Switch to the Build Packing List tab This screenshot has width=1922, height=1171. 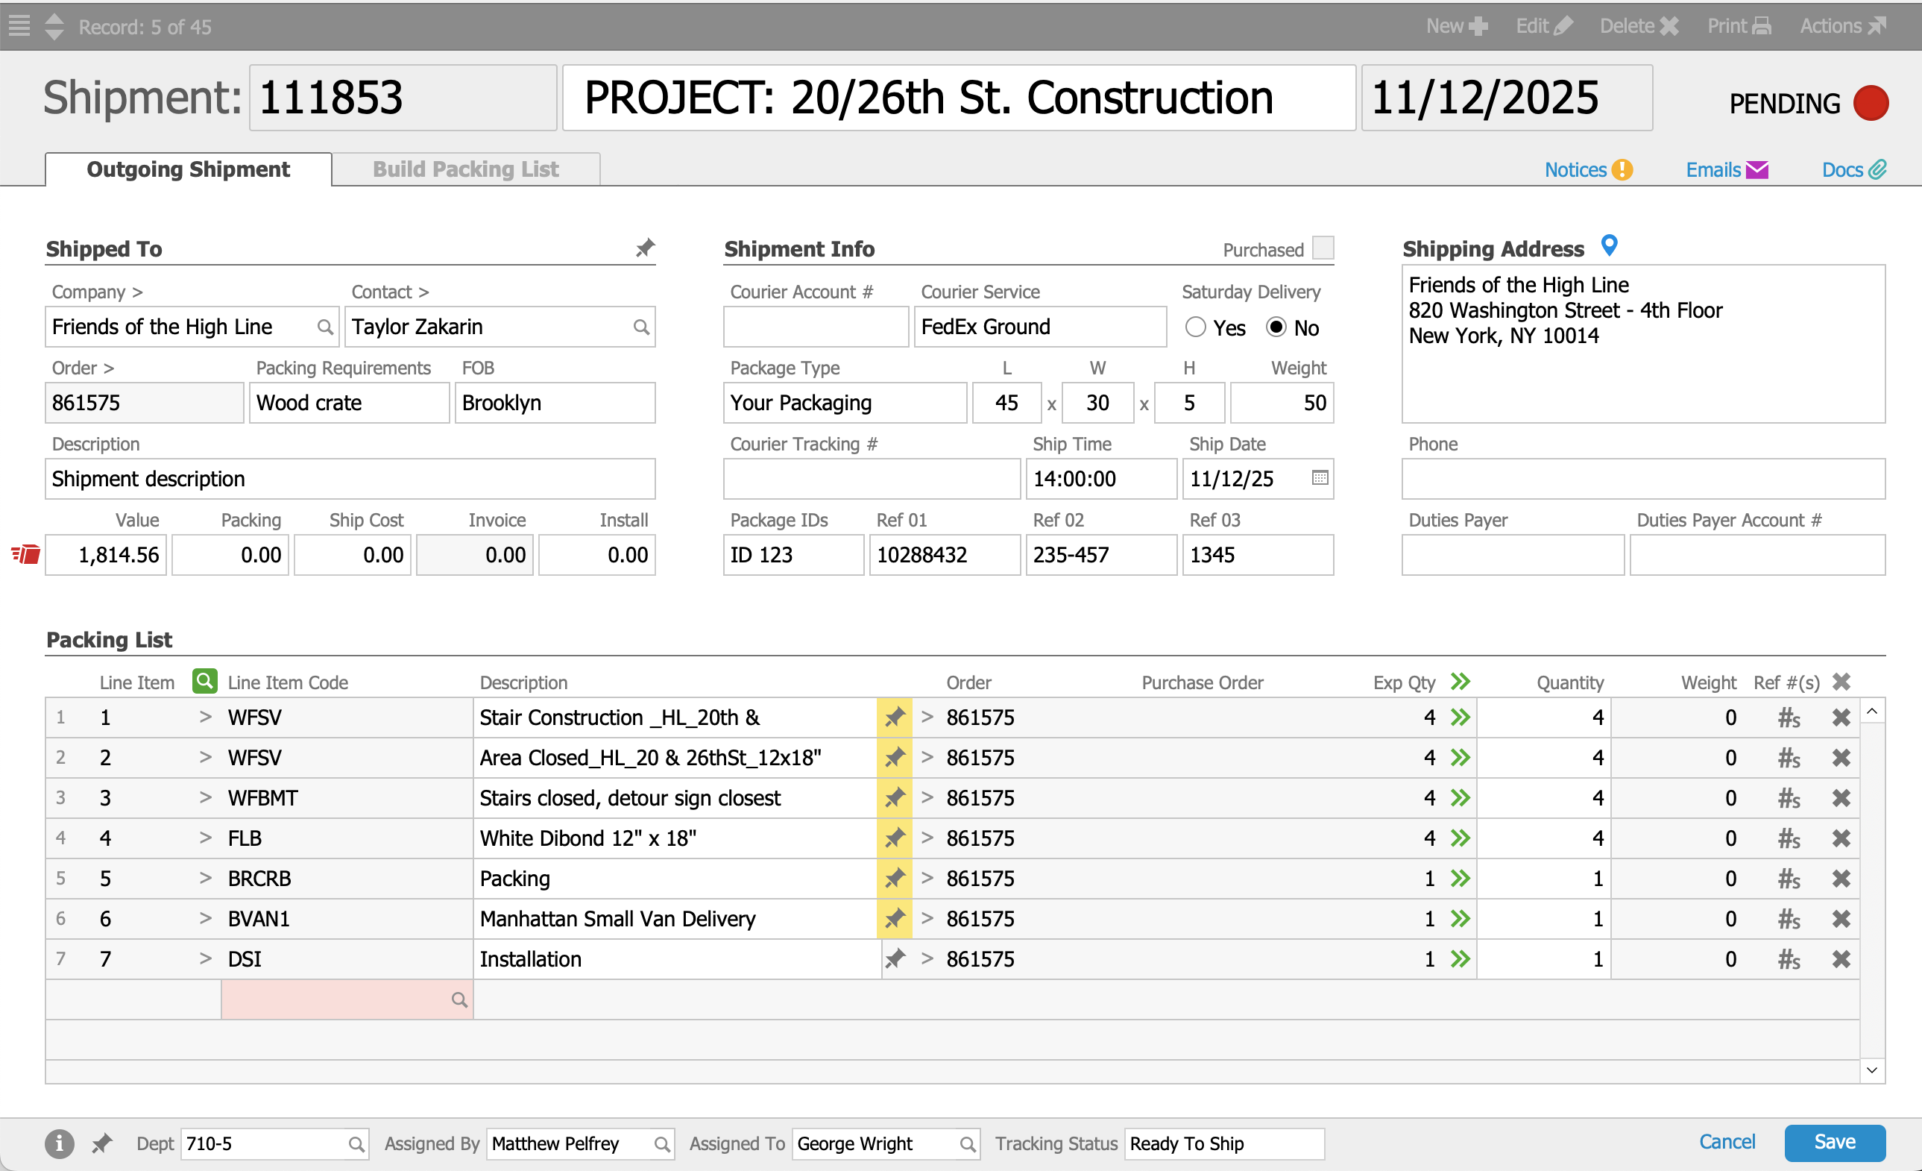click(466, 169)
